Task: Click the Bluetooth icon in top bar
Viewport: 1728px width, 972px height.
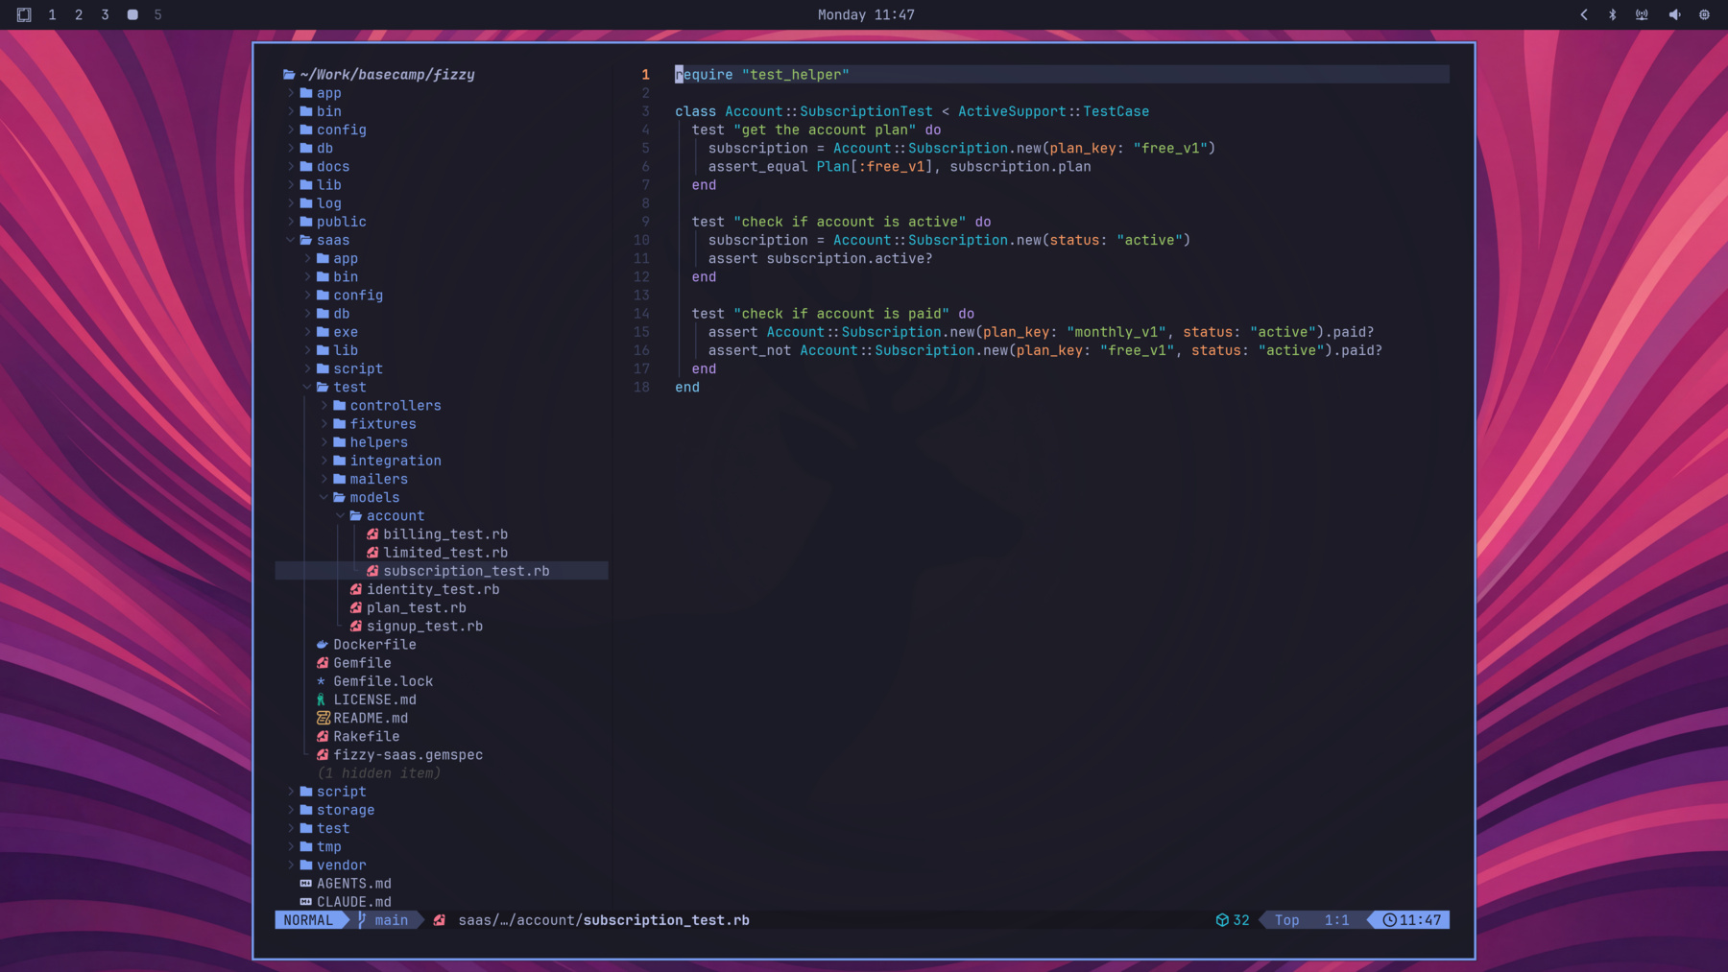Action: 1613,14
